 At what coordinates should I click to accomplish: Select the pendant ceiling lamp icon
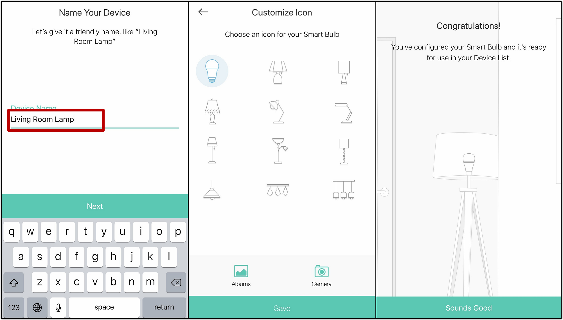tap(212, 190)
